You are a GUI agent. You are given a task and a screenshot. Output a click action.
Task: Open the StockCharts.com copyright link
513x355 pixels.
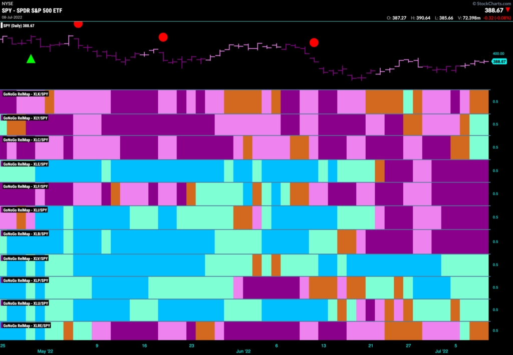492,3
